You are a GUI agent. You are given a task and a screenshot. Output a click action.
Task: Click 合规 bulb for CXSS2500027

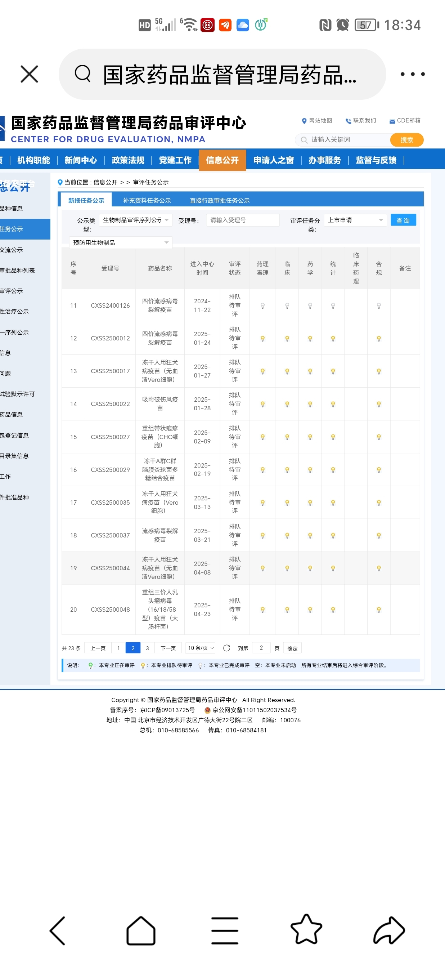coord(379,437)
